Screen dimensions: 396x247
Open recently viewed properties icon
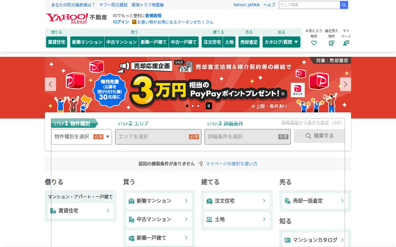[x=332, y=43]
